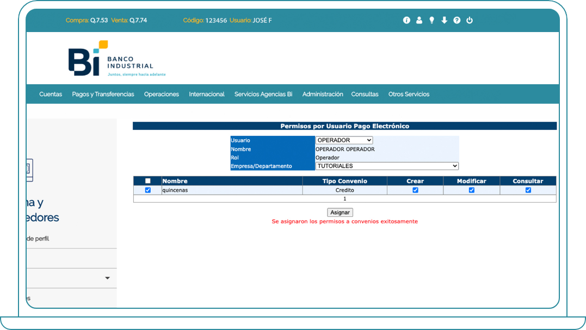
Task: Expand the left sidebar dropdown arrow
Action: [107, 278]
